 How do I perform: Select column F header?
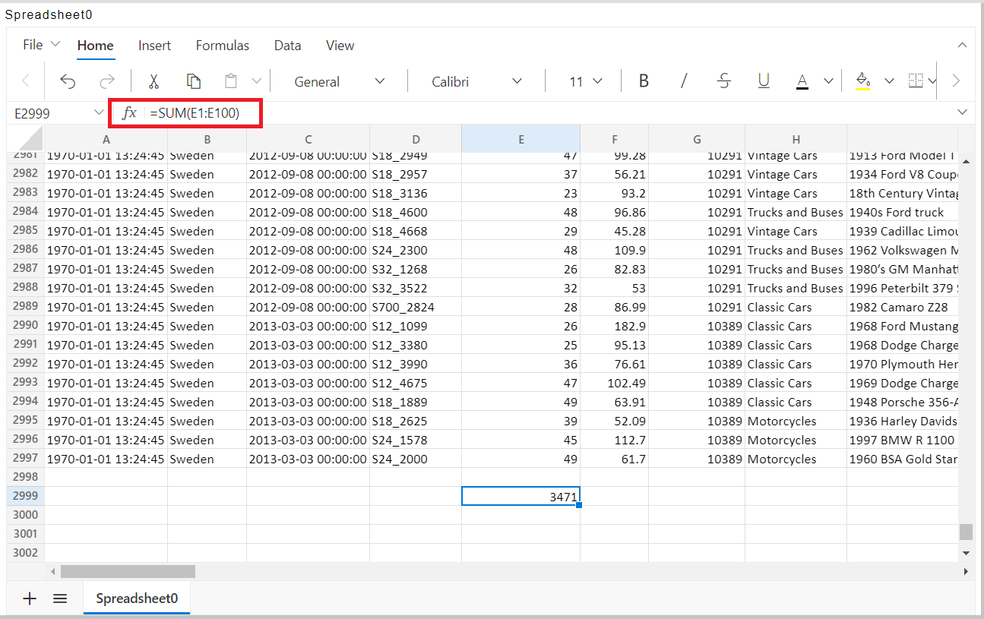pyautogui.click(x=615, y=139)
